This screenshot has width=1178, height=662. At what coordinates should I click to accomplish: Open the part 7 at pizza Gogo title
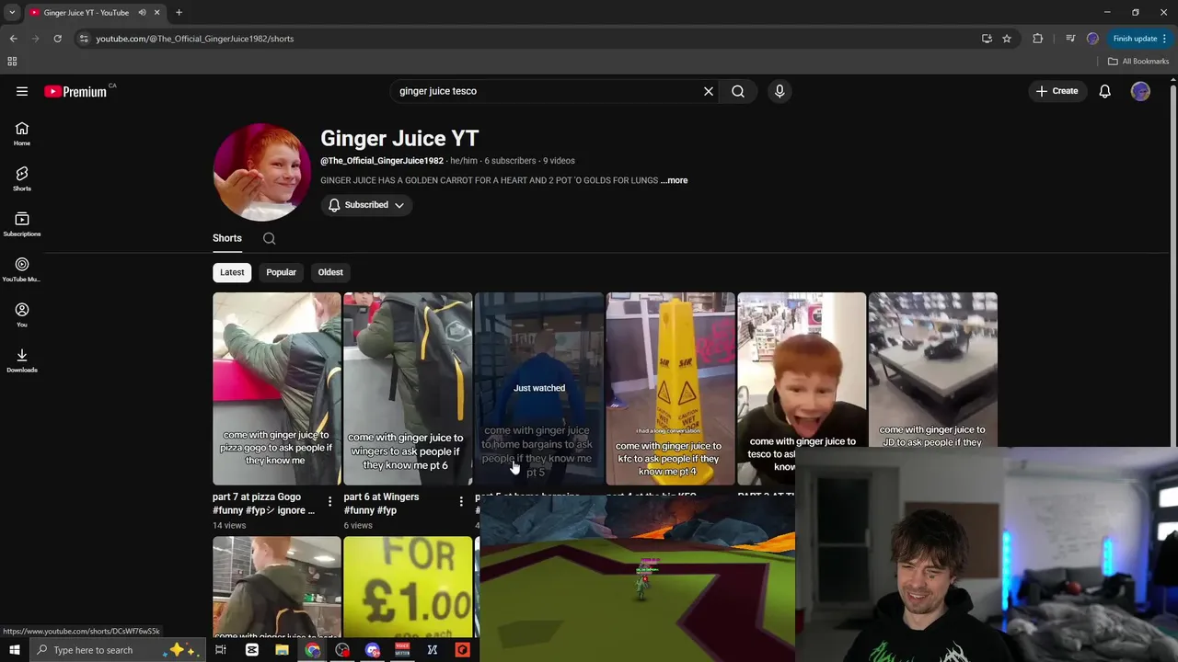263,504
